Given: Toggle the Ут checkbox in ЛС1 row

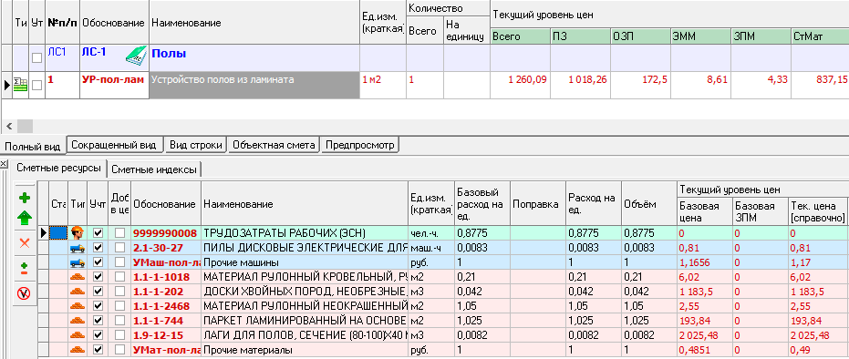Looking at the screenshot, I should click(x=36, y=57).
